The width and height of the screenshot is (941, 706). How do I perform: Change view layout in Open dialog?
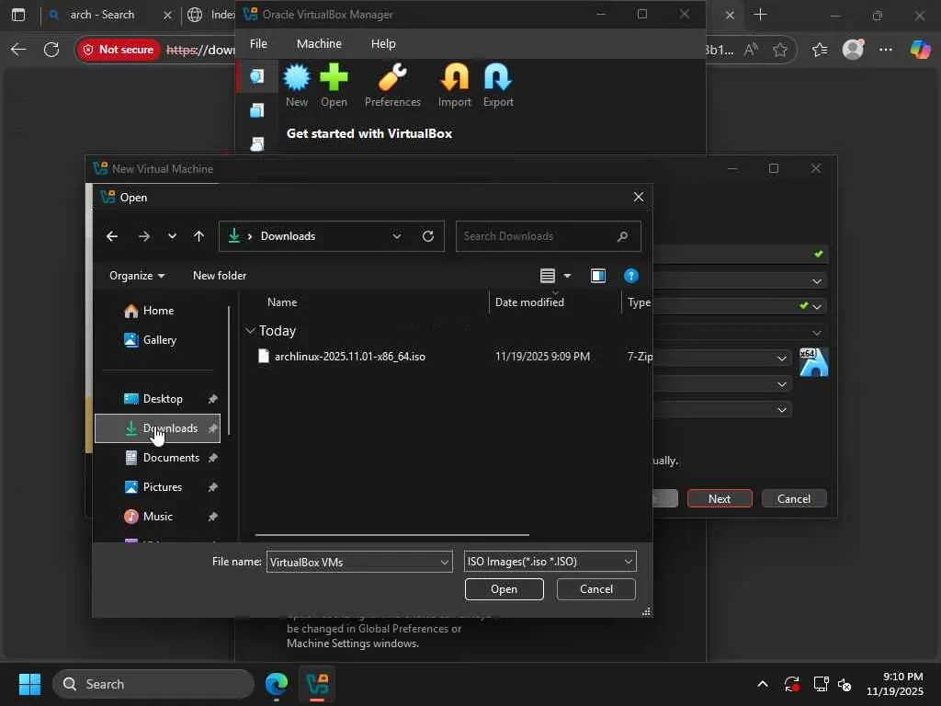click(x=548, y=276)
